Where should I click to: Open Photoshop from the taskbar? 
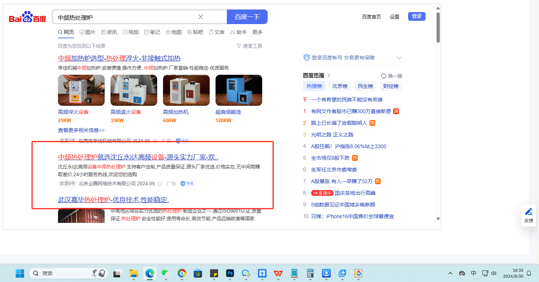coord(230,273)
